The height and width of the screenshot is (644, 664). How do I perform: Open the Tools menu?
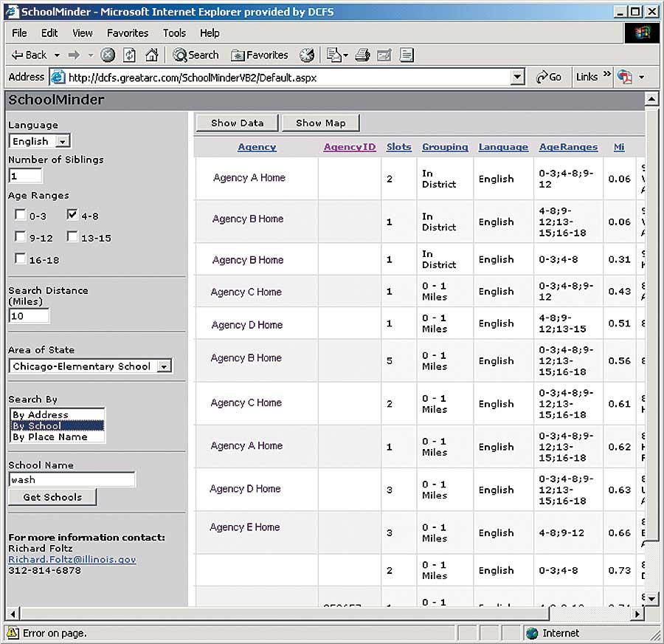(174, 33)
